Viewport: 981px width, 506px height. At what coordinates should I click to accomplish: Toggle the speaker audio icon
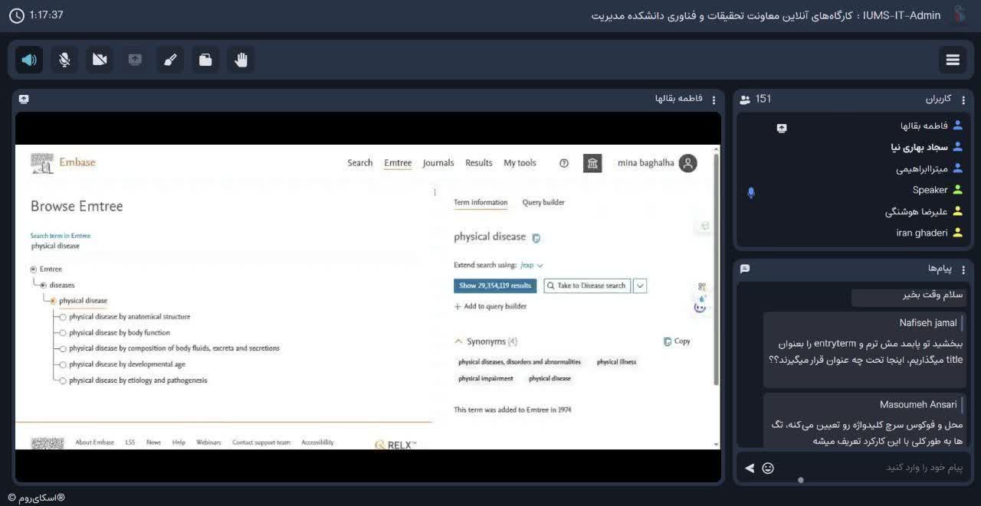pyautogui.click(x=29, y=60)
